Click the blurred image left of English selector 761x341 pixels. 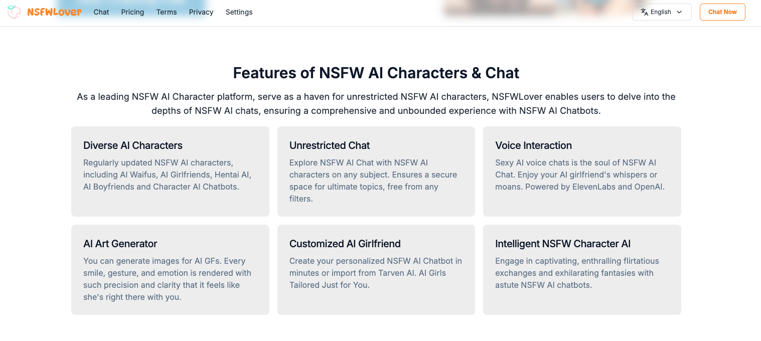pos(532,9)
